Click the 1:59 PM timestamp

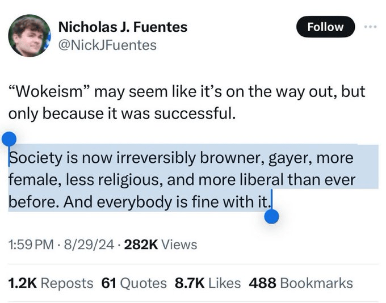pos(32,245)
